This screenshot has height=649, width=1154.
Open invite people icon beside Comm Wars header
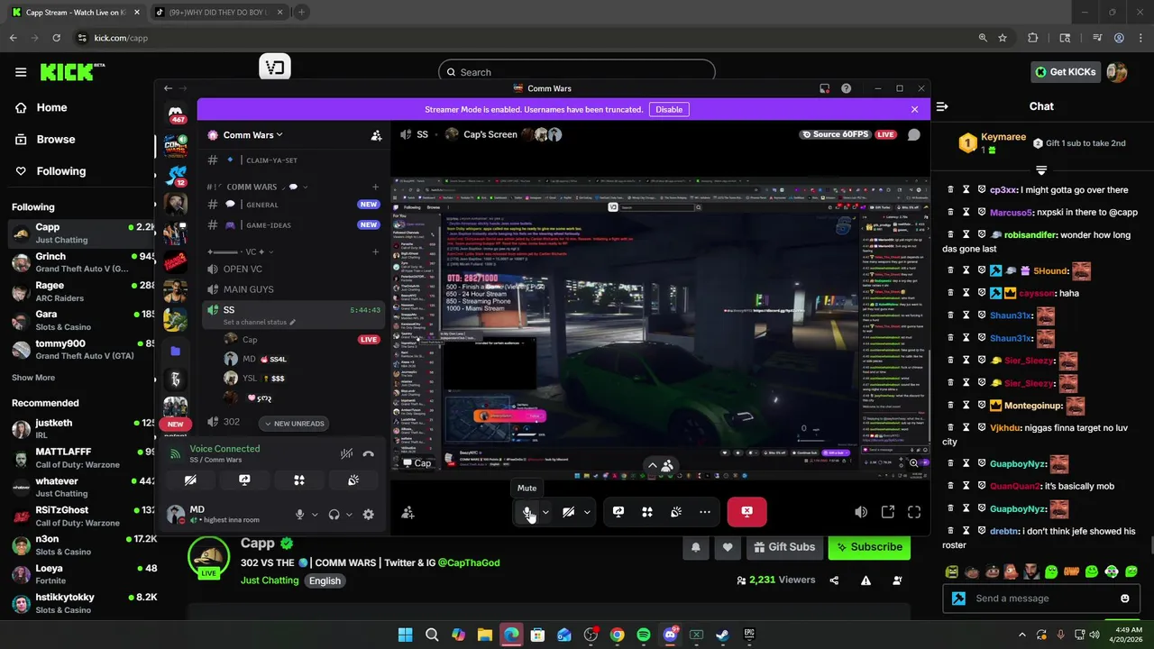click(x=376, y=135)
